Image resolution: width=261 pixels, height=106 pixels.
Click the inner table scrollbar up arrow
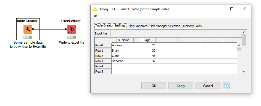(239, 45)
